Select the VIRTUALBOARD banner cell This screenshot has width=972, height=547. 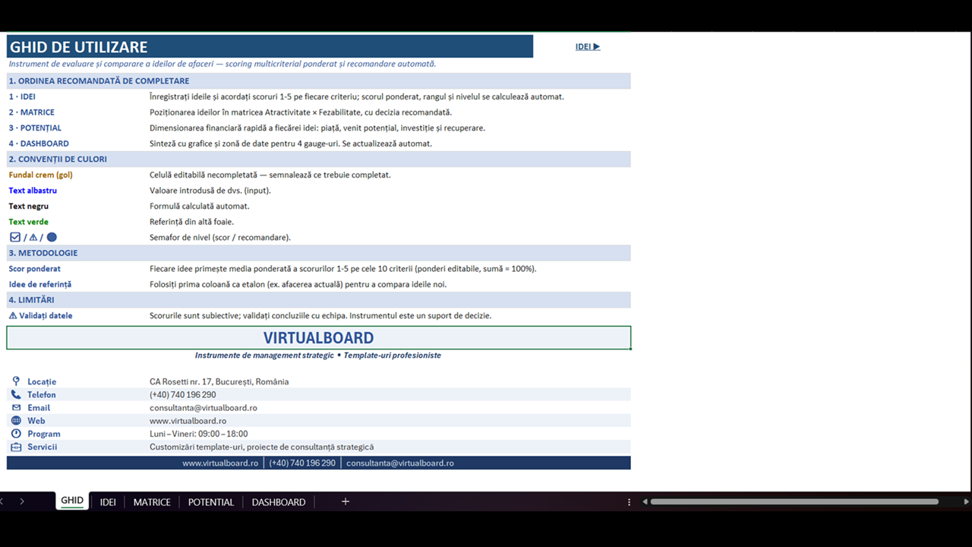[x=318, y=337]
